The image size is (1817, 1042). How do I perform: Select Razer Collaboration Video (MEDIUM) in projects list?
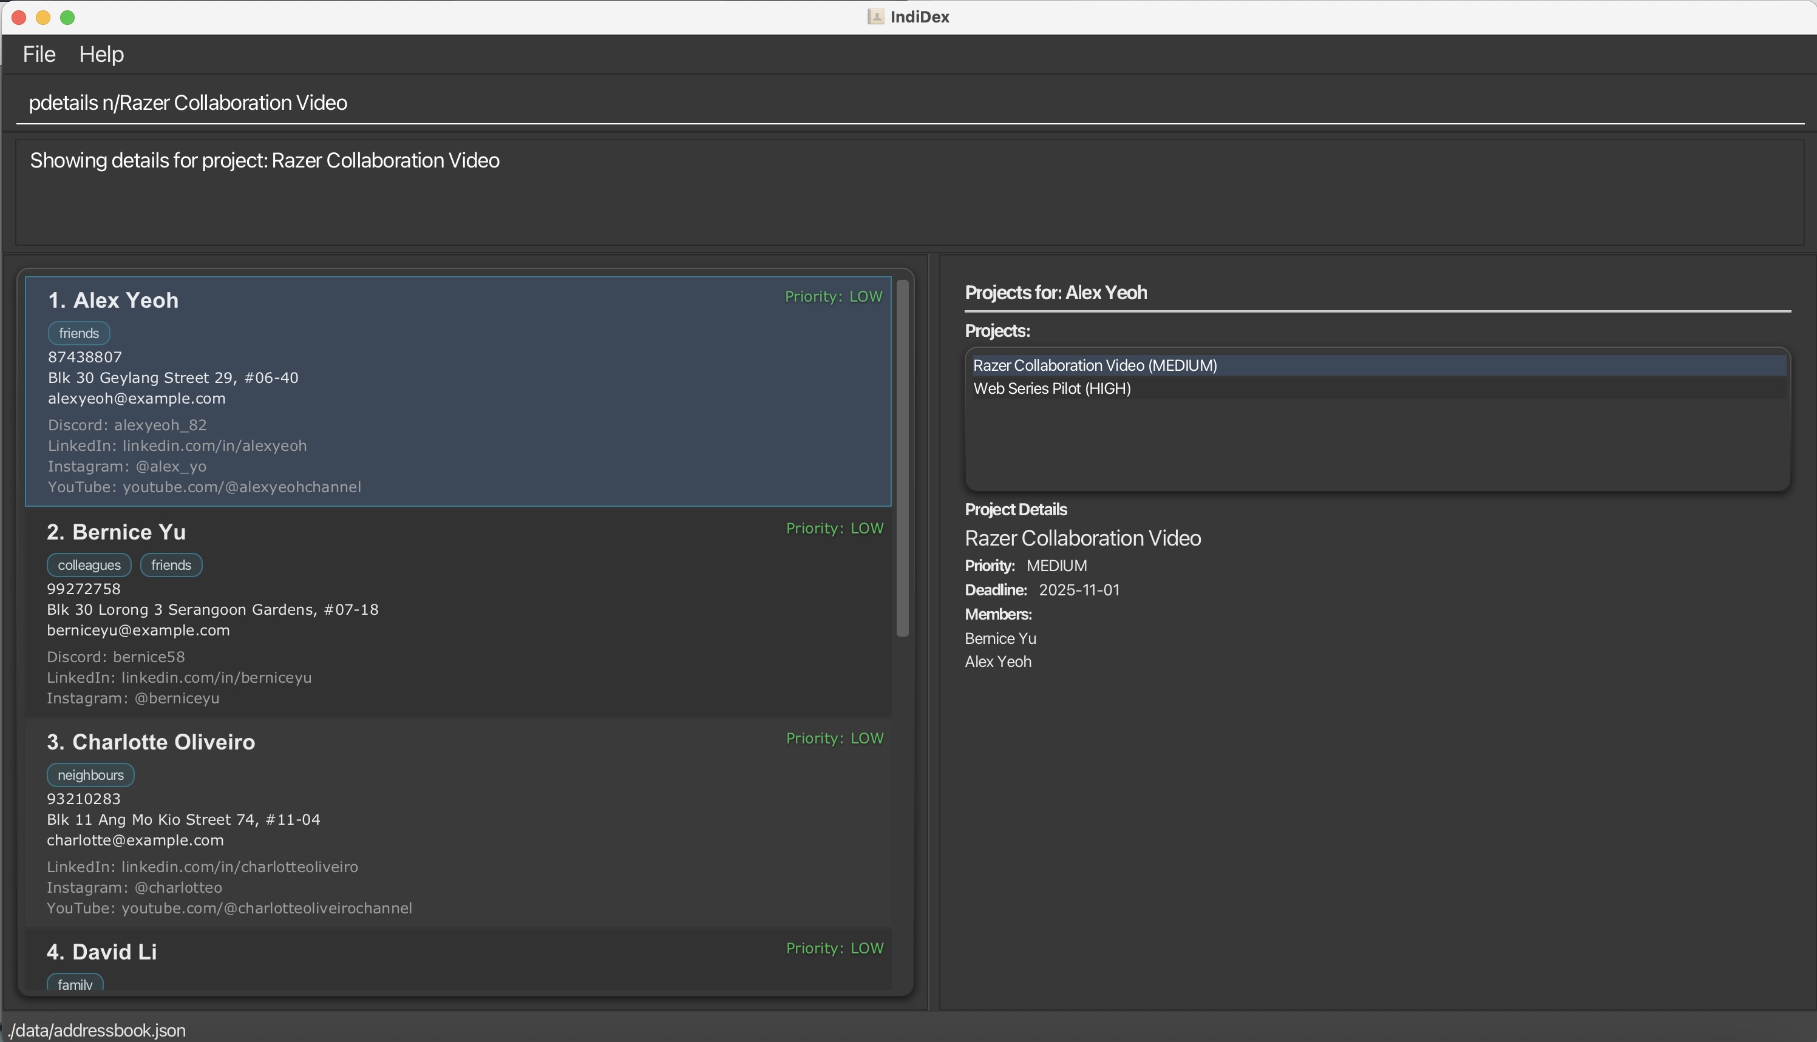(x=1378, y=366)
